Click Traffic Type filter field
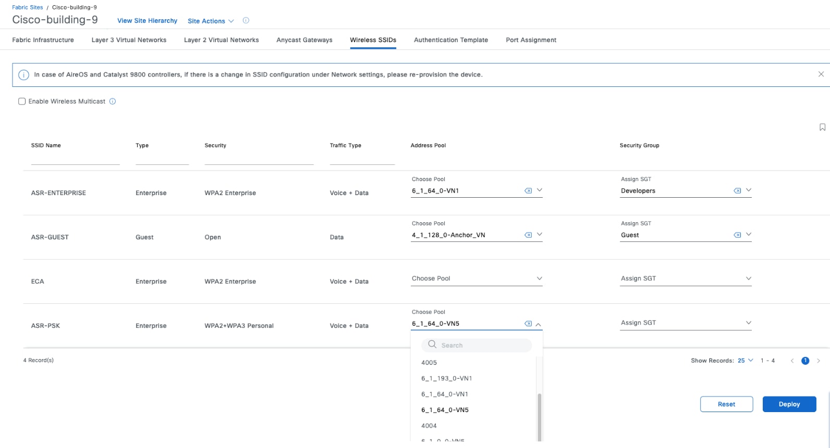 pyautogui.click(x=362, y=160)
